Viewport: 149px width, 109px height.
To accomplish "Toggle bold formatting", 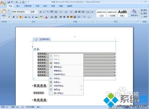I will click(14, 17).
